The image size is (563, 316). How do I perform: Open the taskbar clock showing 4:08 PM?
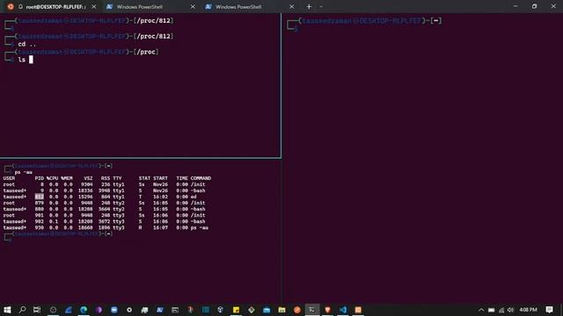coord(528,310)
